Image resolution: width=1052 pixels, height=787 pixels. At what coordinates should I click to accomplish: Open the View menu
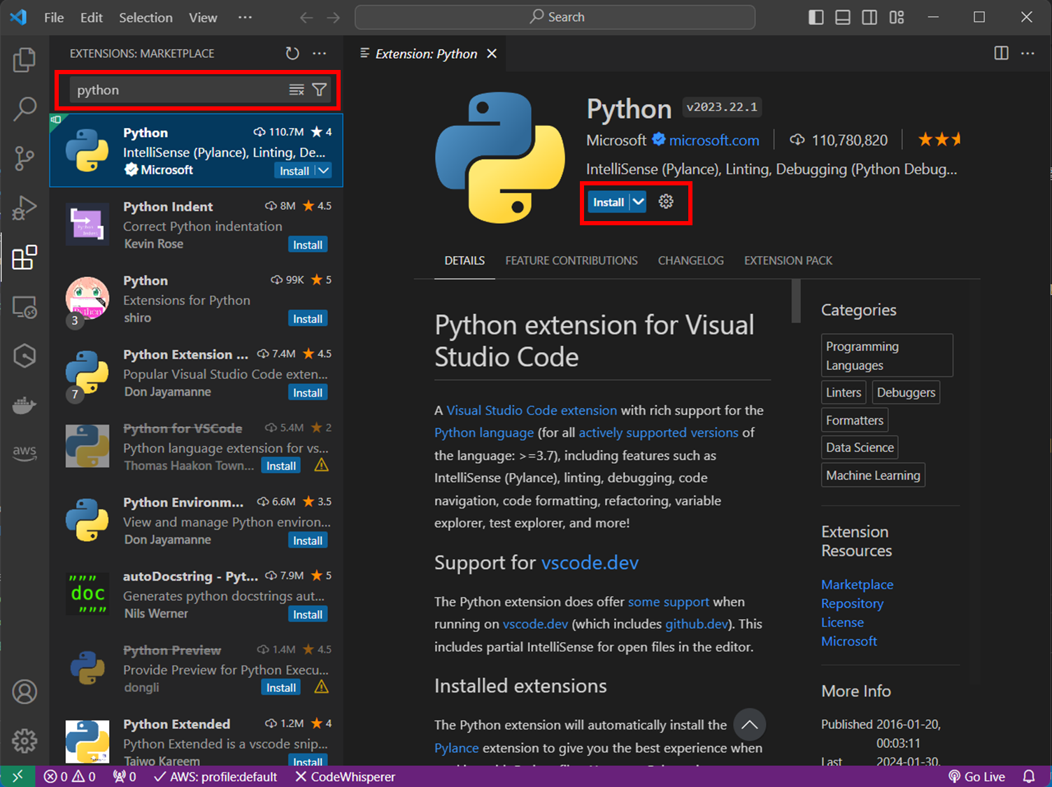[x=203, y=17]
